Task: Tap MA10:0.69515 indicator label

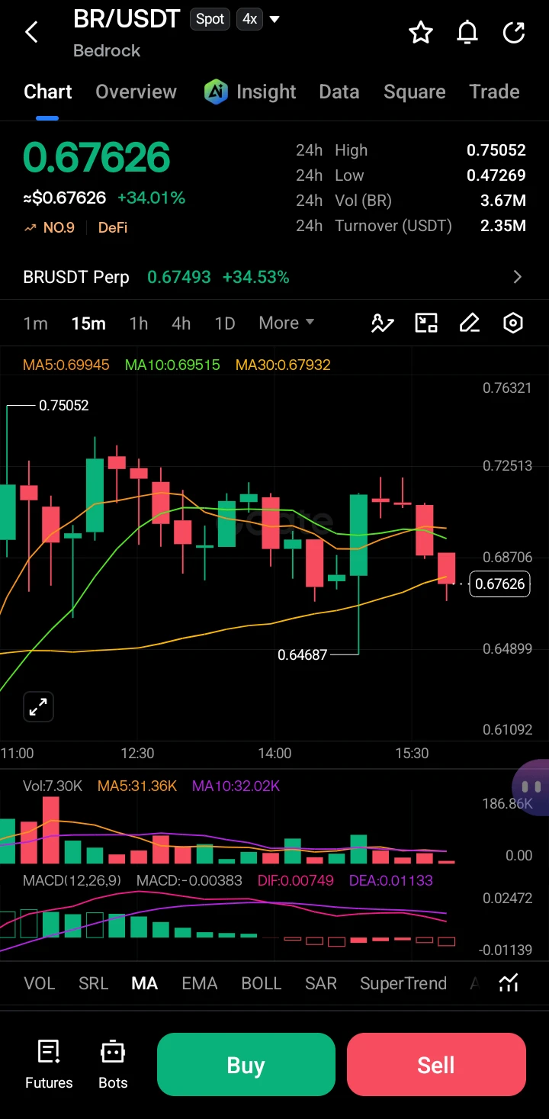Action: coord(172,365)
